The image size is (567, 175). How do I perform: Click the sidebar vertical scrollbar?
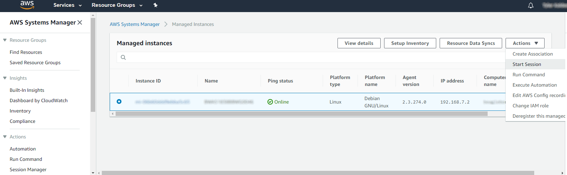(x=93, y=65)
